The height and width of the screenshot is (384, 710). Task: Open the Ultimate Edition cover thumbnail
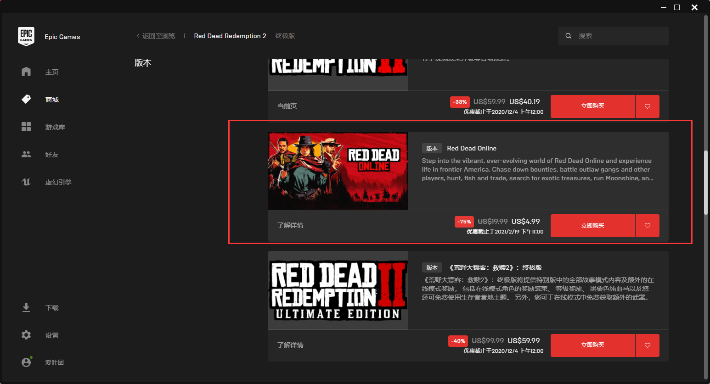[338, 290]
